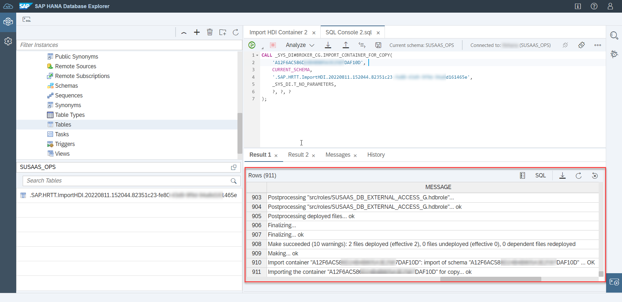Open the Analyze dropdown
Viewport: 622px width, 302px height.
300,45
